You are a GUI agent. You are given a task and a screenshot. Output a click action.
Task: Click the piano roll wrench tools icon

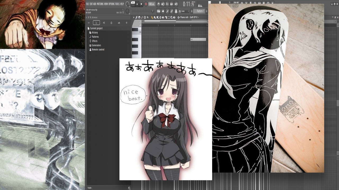coord(136,17)
